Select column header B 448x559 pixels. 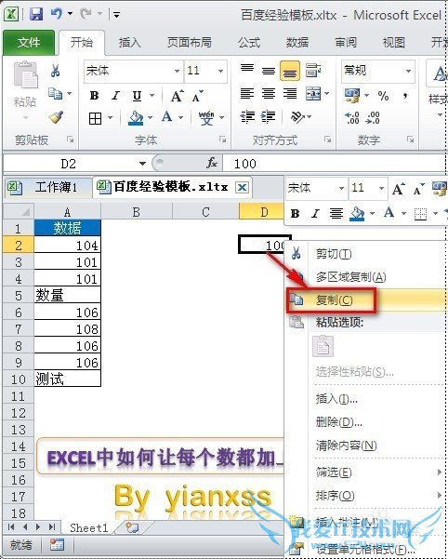pyautogui.click(x=137, y=212)
